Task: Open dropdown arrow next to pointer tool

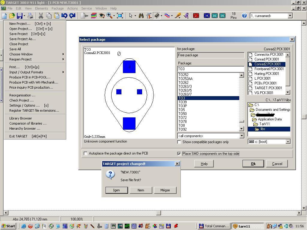Action: 135,16
